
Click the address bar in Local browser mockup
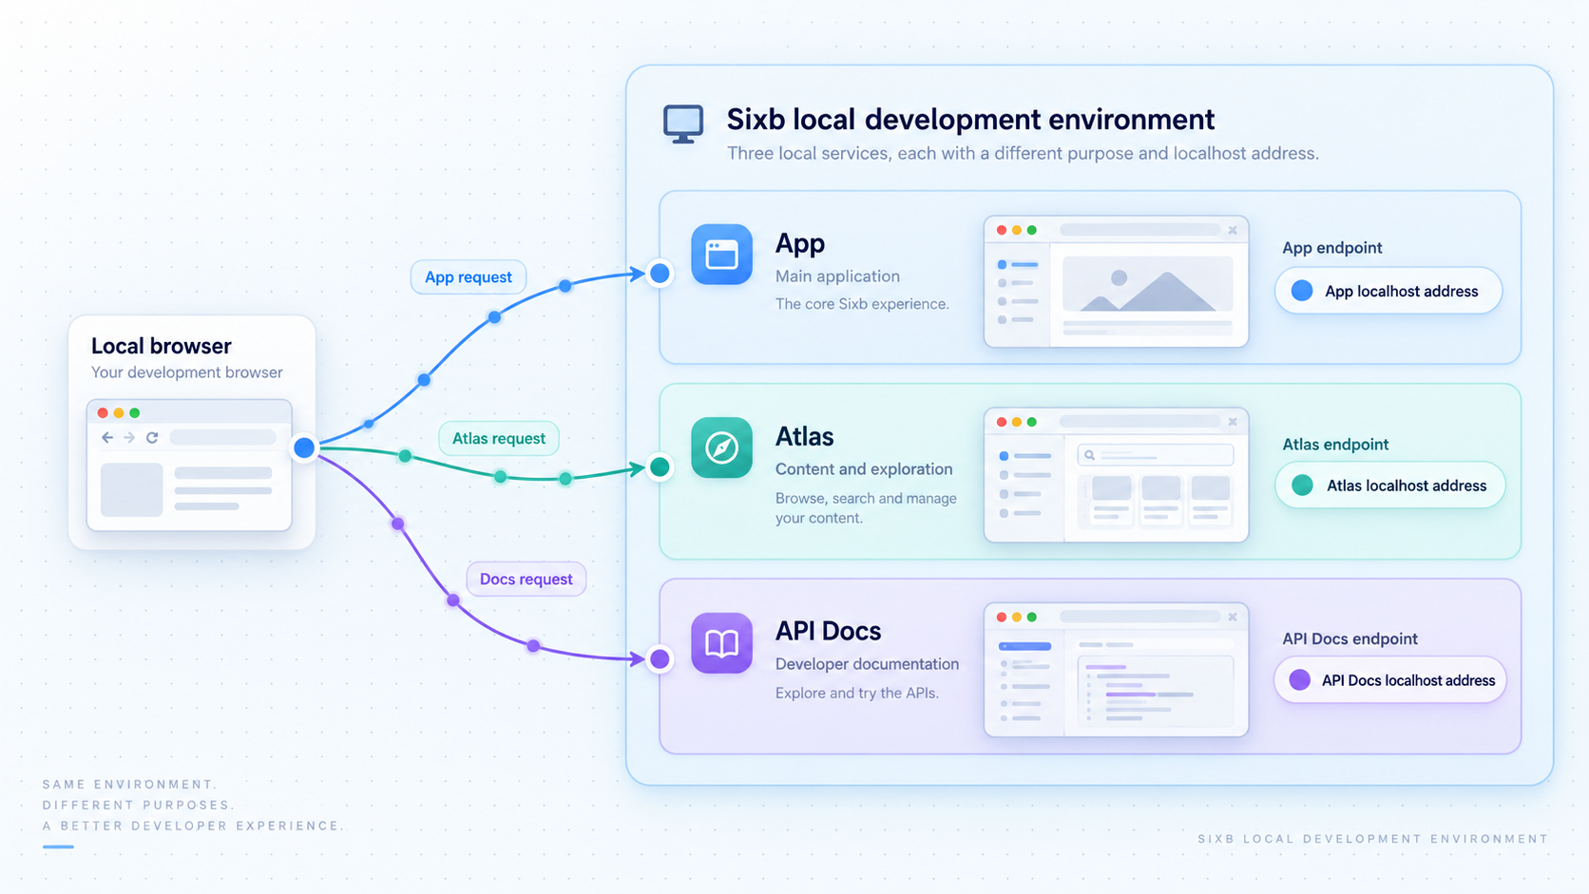[223, 437]
